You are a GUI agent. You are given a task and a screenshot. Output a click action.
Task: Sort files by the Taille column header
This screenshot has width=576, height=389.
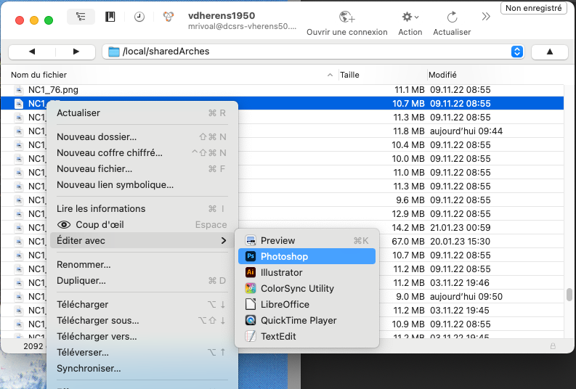pos(350,75)
